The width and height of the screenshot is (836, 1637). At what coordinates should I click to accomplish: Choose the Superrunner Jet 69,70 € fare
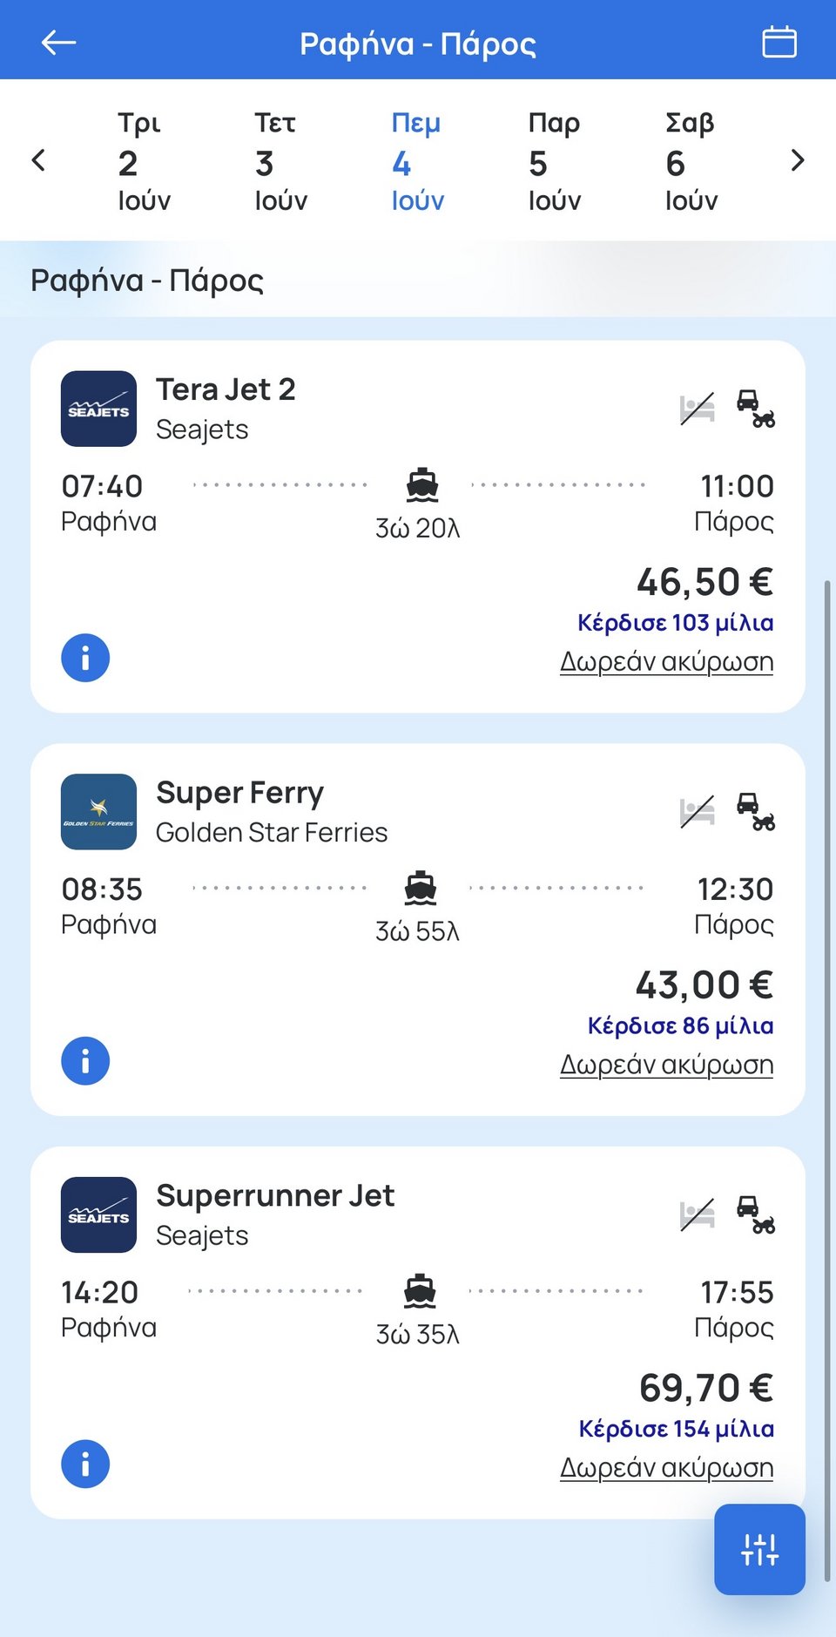[x=705, y=1388]
